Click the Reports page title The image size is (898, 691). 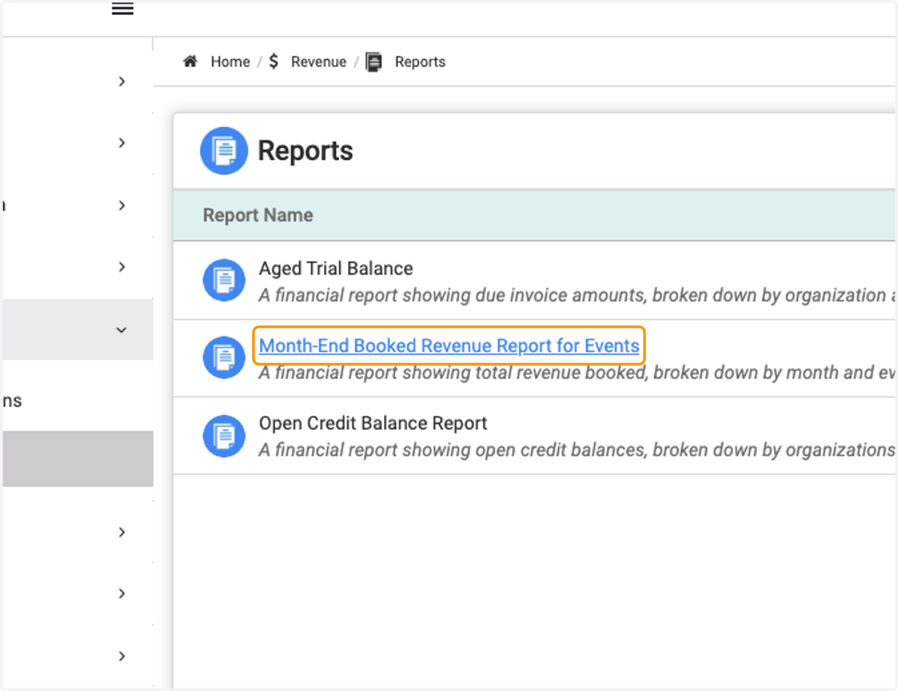(305, 151)
